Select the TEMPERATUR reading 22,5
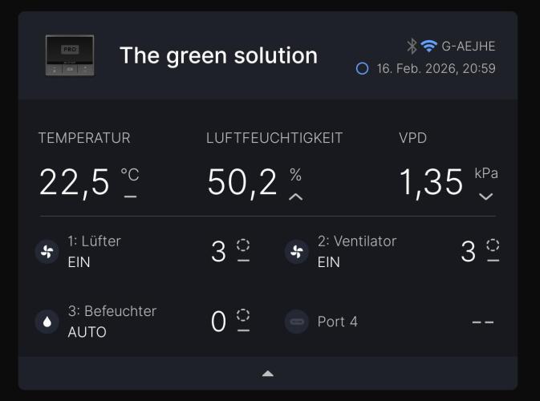The image size is (540, 401). tap(74, 183)
